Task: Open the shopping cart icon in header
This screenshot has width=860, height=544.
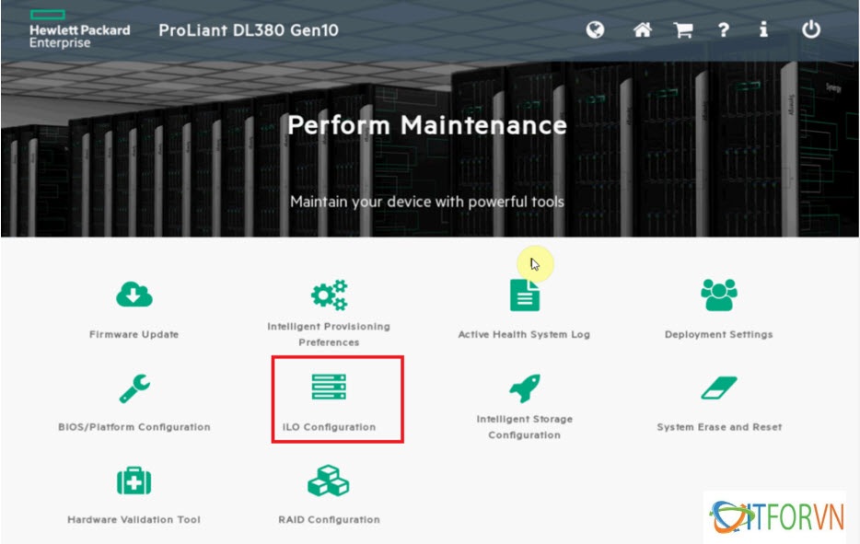Action: [682, 29]
